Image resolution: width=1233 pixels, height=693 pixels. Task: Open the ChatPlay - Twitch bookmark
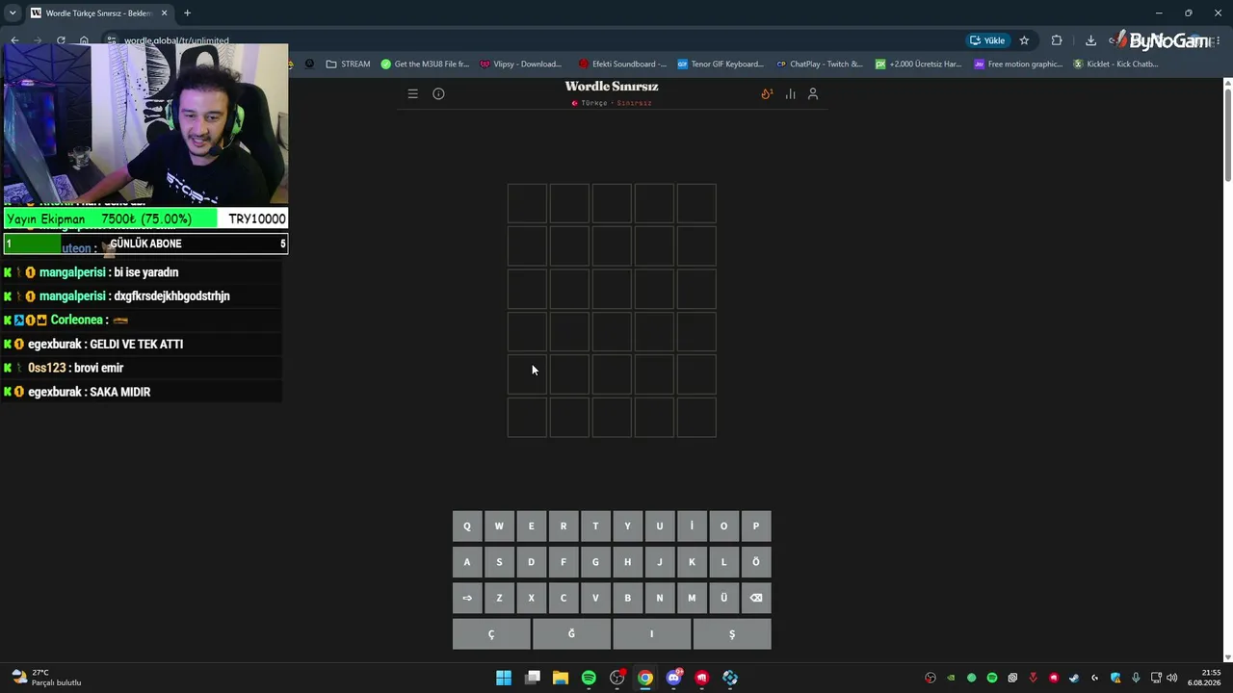pos(820,64)
